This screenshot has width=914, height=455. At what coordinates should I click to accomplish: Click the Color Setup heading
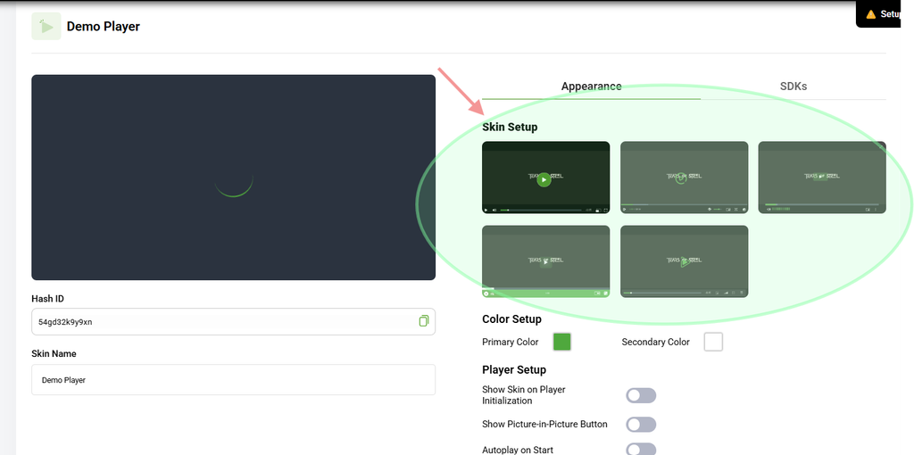(x=511, y=319)
